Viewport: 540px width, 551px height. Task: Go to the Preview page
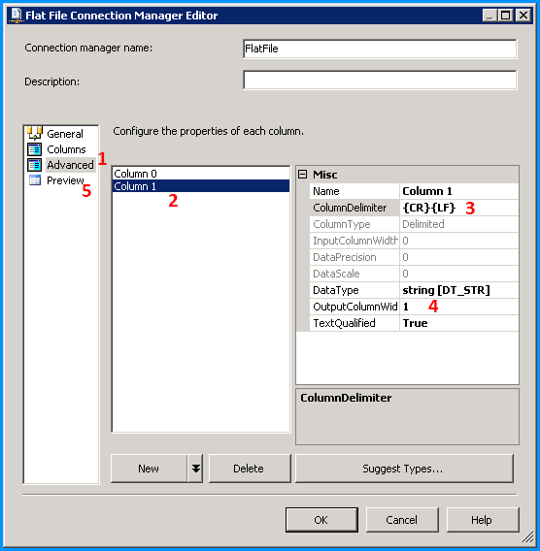(x=65, y=180)
